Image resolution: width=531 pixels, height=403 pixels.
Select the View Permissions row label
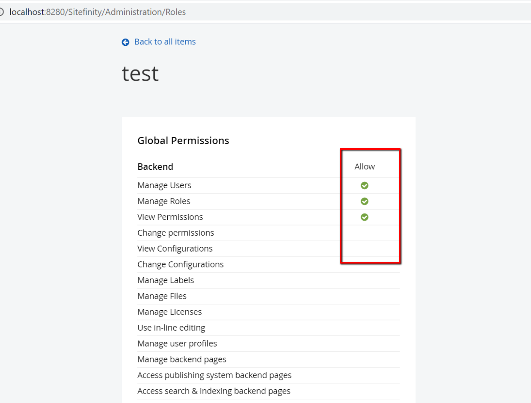point(170,217)
